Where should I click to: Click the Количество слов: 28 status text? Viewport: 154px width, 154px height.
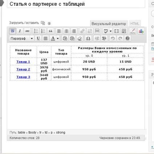point(24,138)
